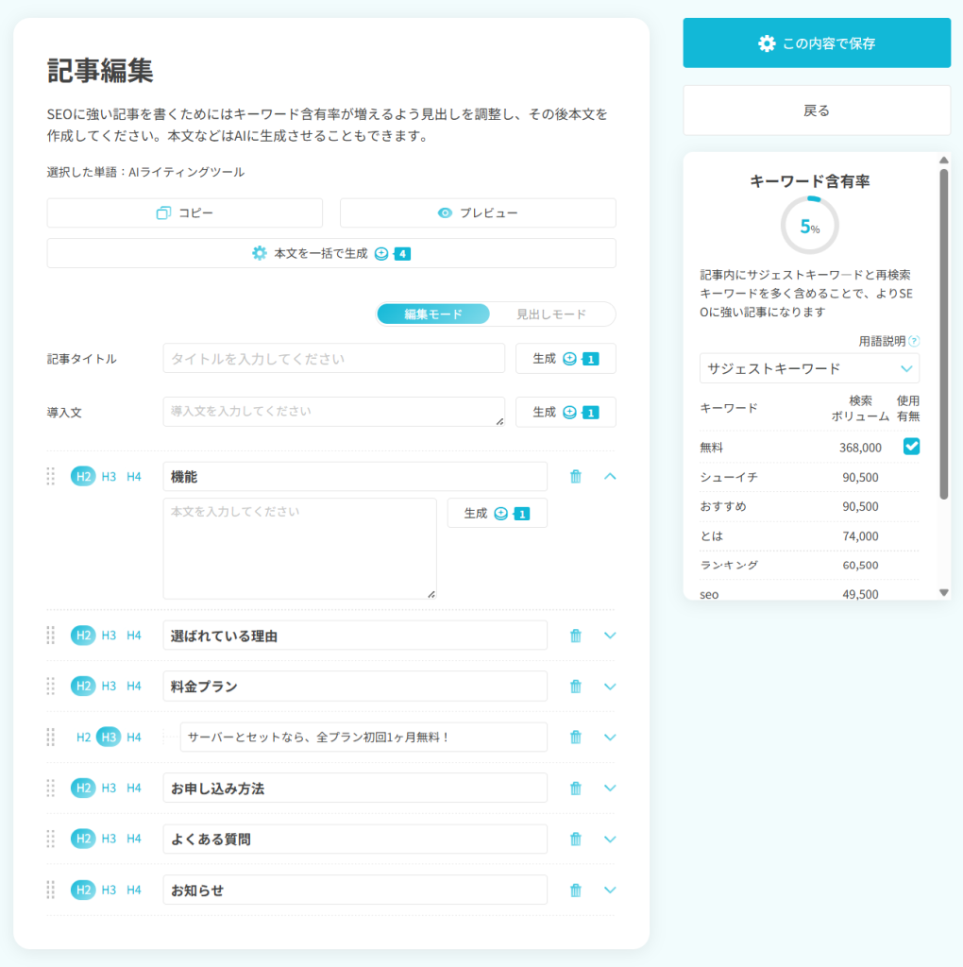Click the keyword panel vertical scrollbar

[x=943, y=331]
